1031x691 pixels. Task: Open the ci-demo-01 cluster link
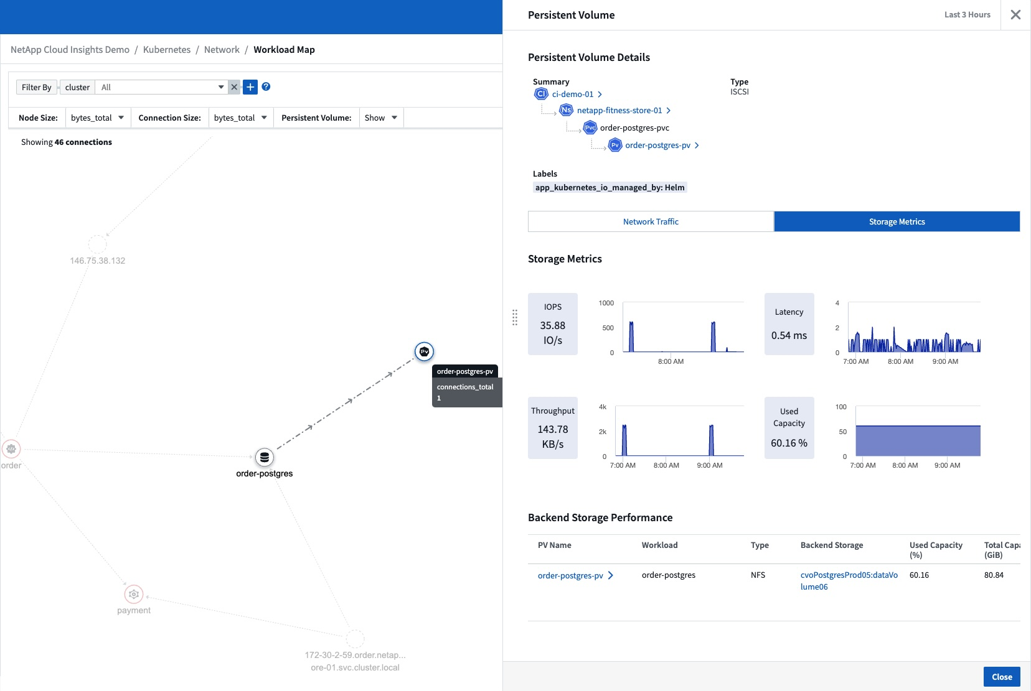[573, 95]
